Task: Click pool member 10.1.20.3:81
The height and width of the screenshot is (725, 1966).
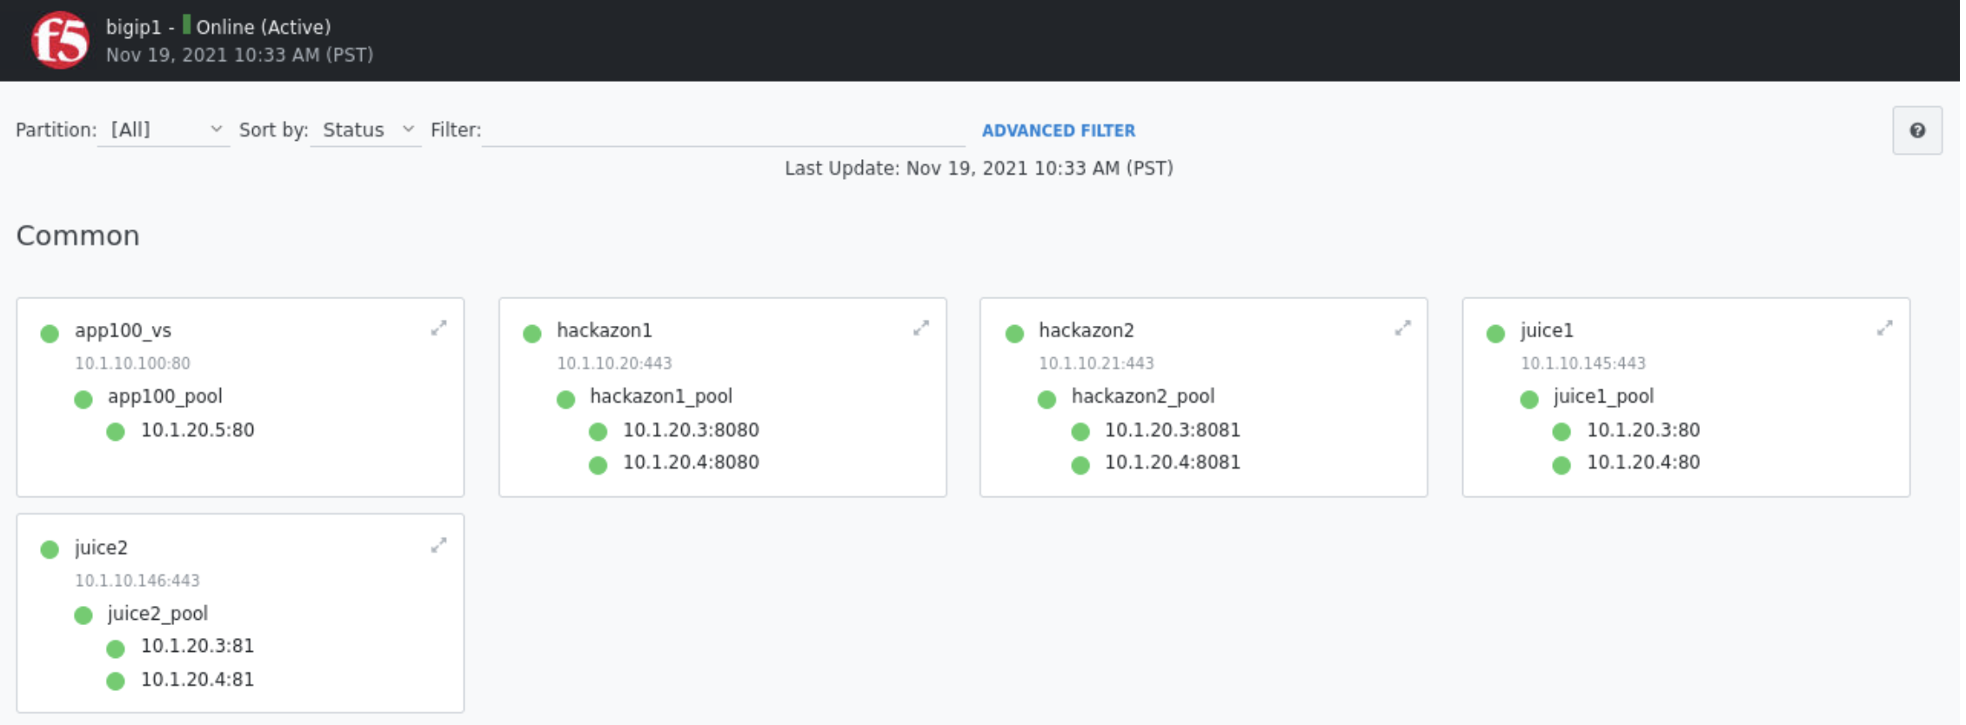Action: tap(197, 646)
